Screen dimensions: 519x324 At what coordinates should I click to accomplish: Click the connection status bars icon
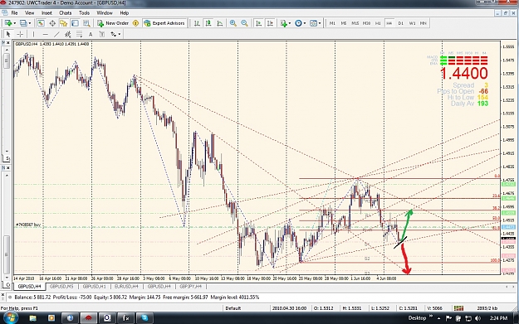click(458, 308)
